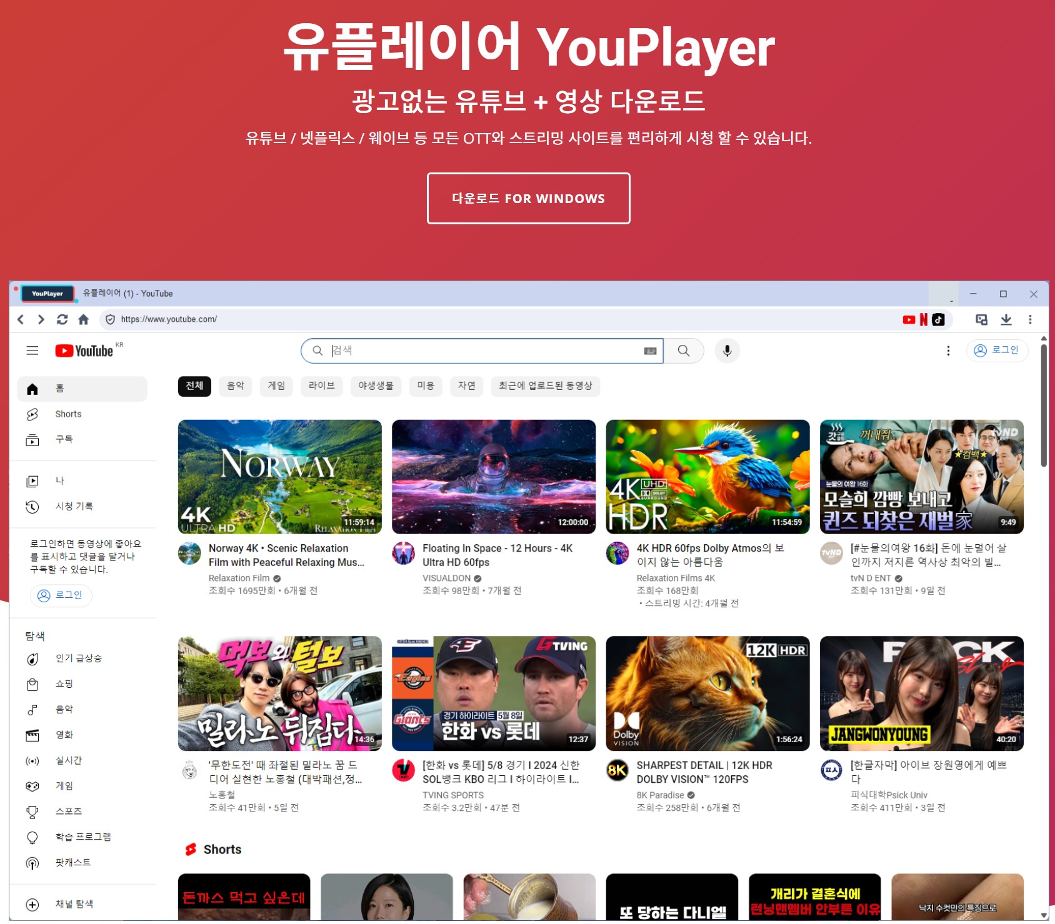The image size is (1055, 924).
Task: Open YouTube settings three-dot icon
Action: (x=948, y=350)
